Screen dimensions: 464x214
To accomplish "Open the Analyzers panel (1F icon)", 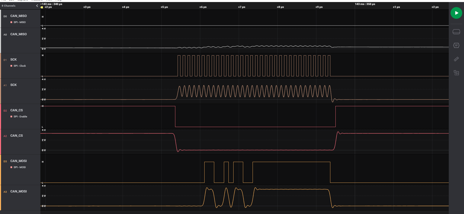I will [456, 45].
